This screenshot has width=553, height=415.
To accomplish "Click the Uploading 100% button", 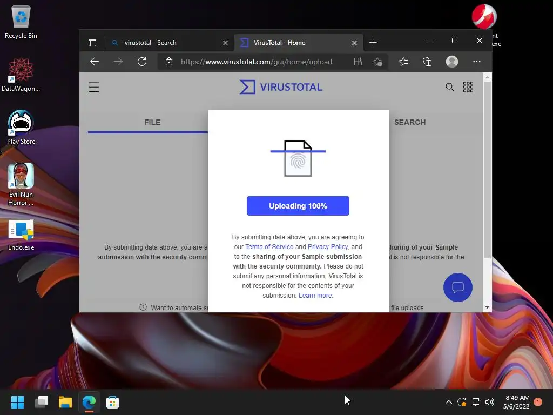I will coord(298,206).
